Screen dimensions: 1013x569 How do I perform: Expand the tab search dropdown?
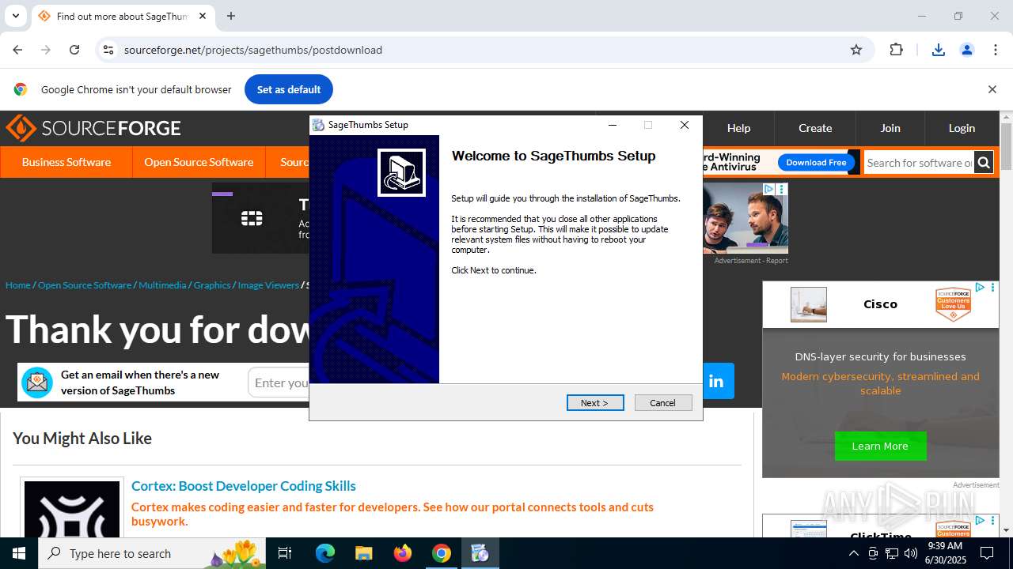pyautogui.click(x=16, y=16)
